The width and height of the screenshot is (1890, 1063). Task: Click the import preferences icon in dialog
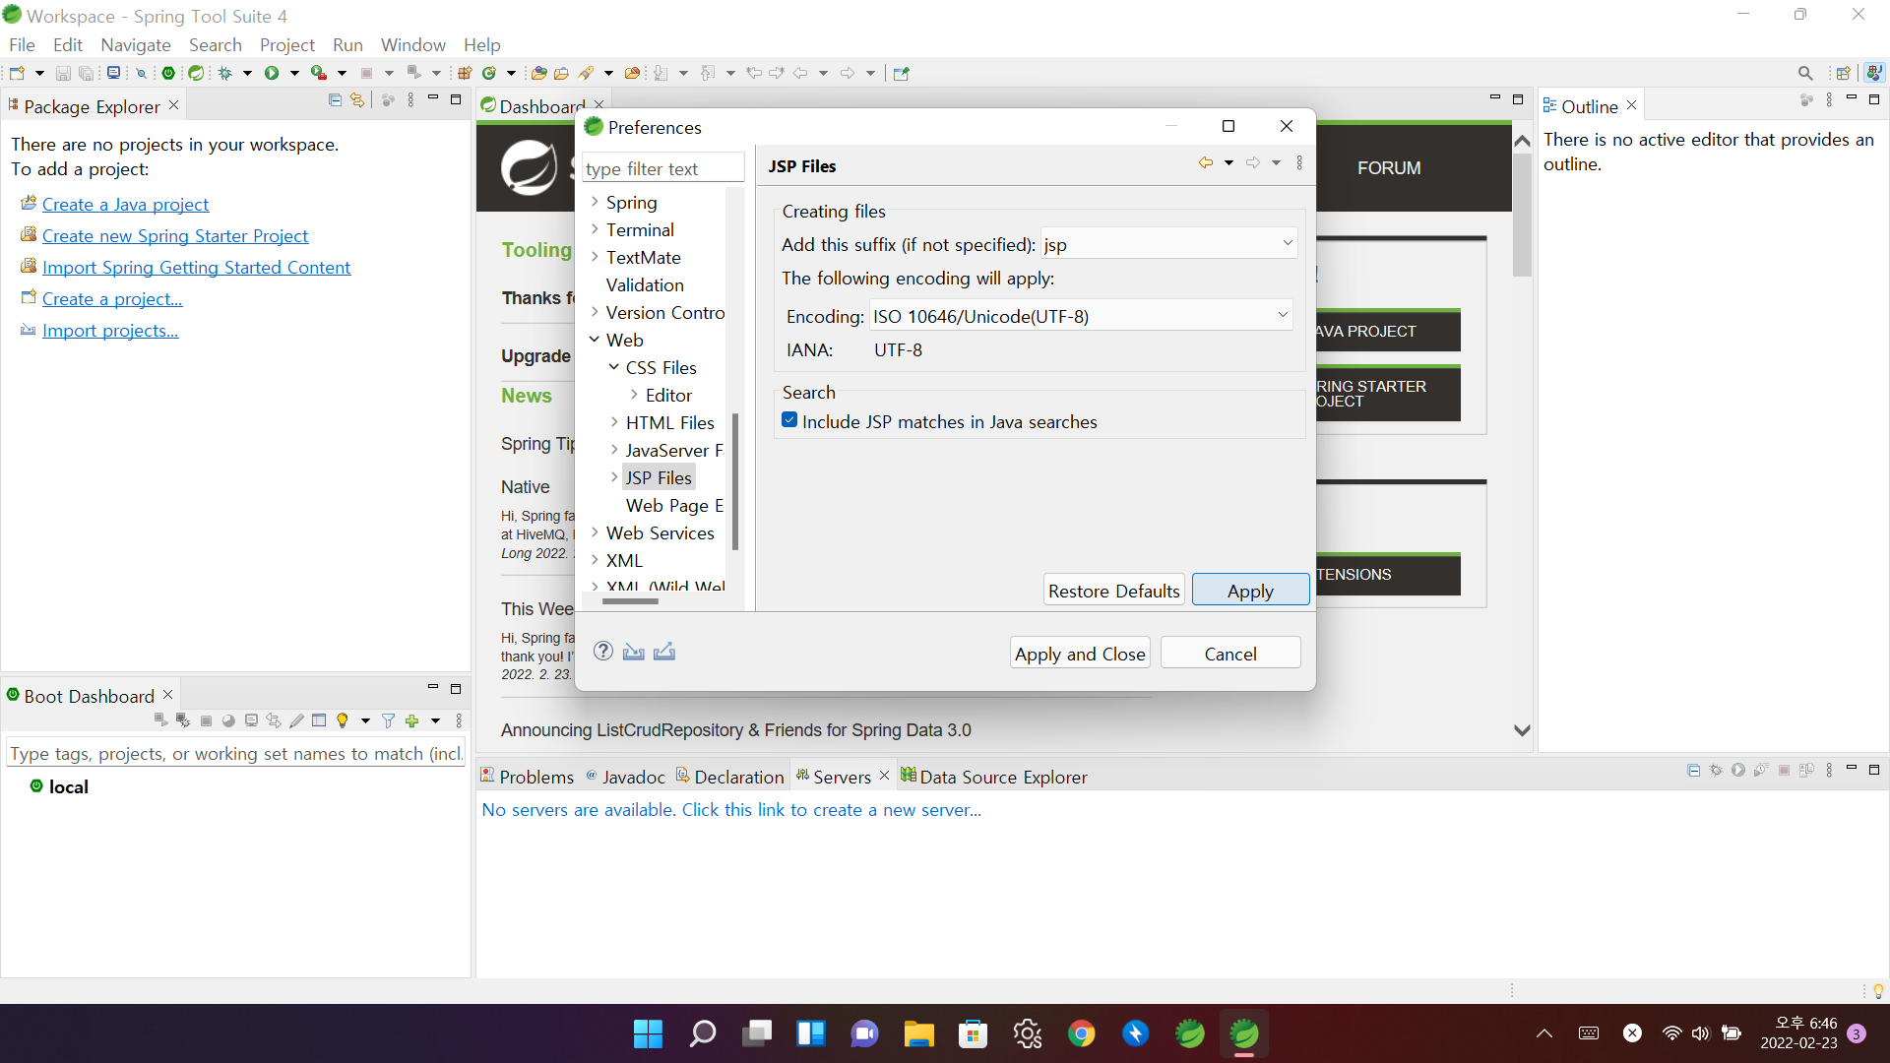[633, 652]
